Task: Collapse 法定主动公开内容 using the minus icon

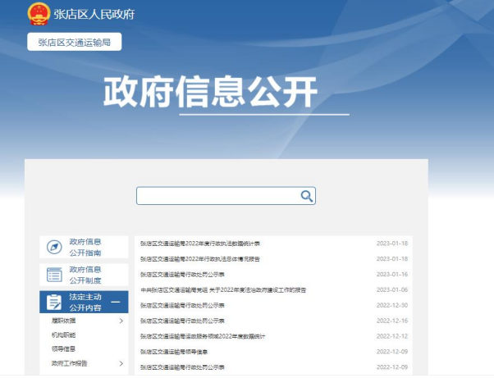Action: coord(116,302)
